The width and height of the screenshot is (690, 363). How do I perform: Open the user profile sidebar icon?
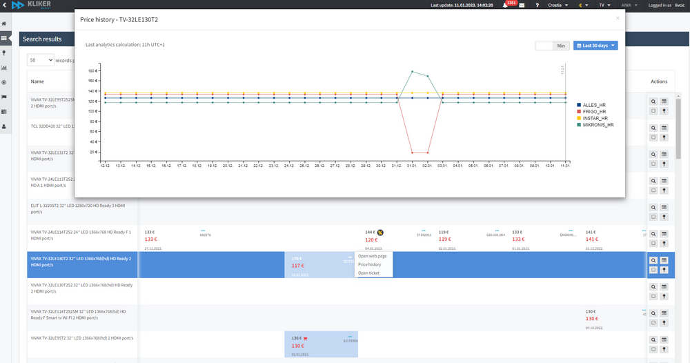(x=4, y=126)
